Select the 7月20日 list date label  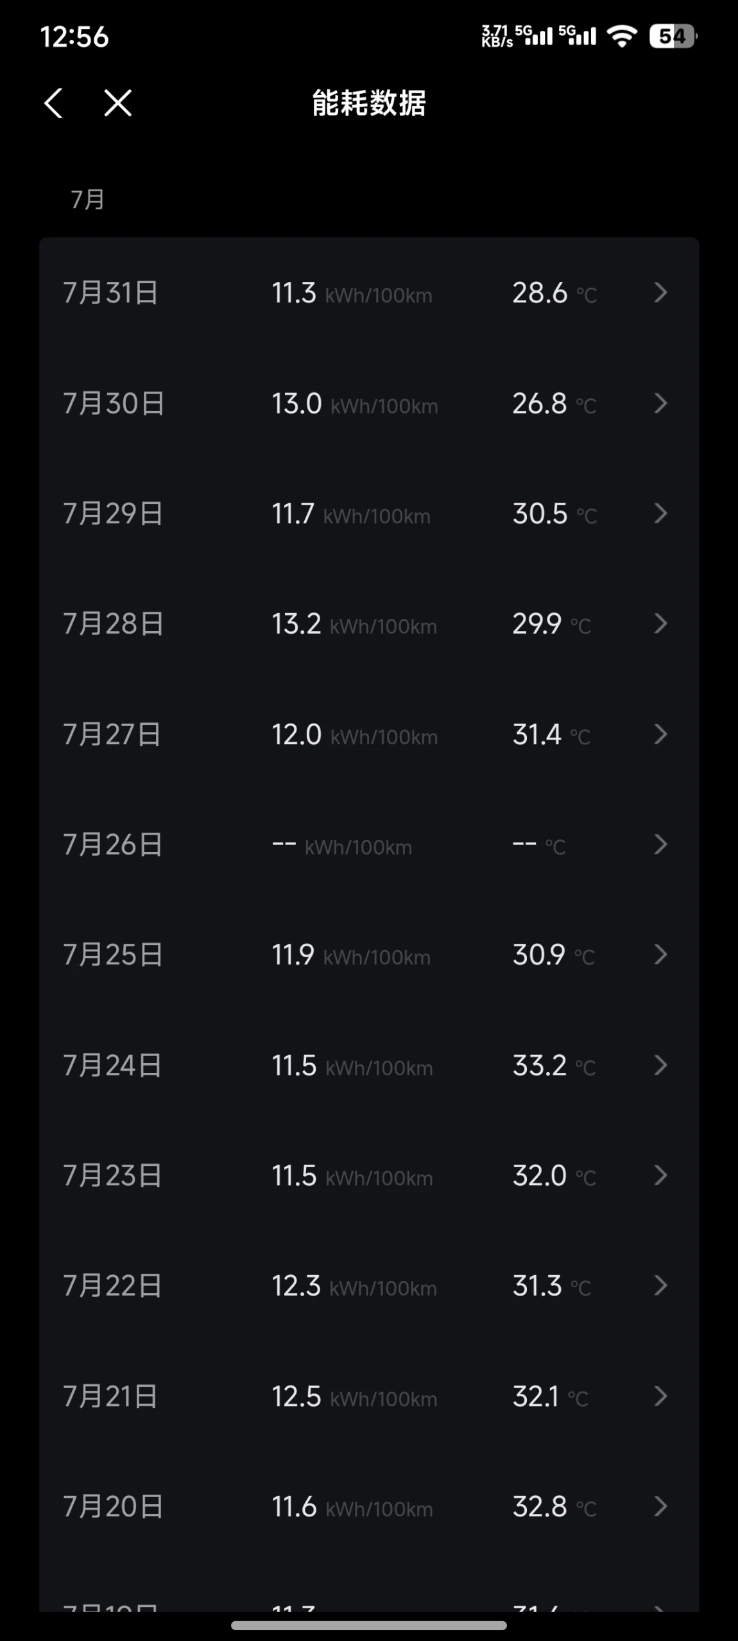pos(113,1507)
